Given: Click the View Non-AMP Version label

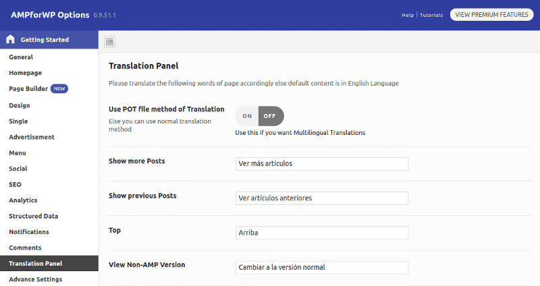Looking at the screenshot, I should pyautogui.click(x=146, y=264).
